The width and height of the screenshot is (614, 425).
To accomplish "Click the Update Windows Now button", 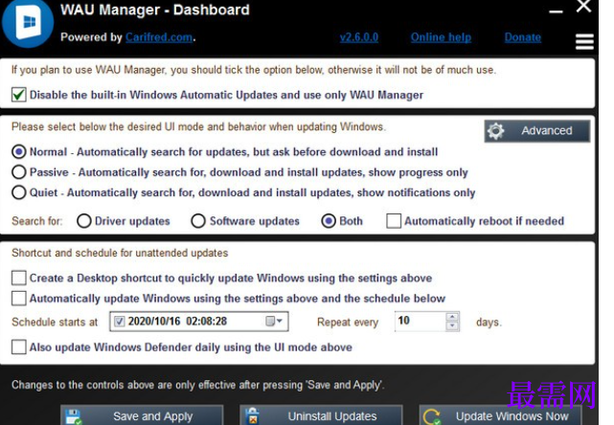I will 500,415.
